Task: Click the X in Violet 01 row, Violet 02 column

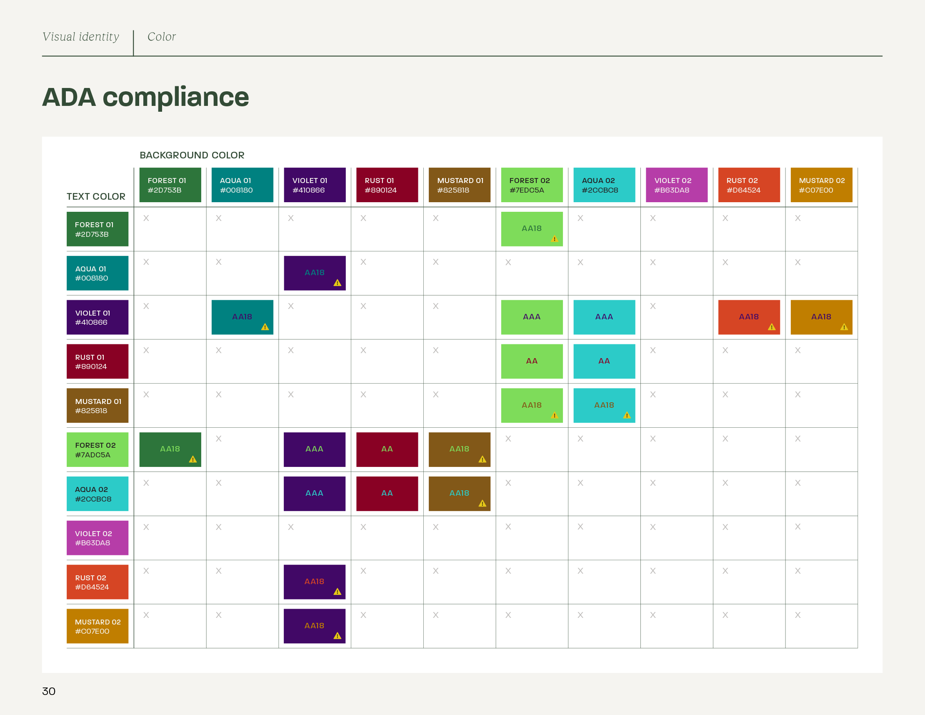Action: click(x=653, y=306)
